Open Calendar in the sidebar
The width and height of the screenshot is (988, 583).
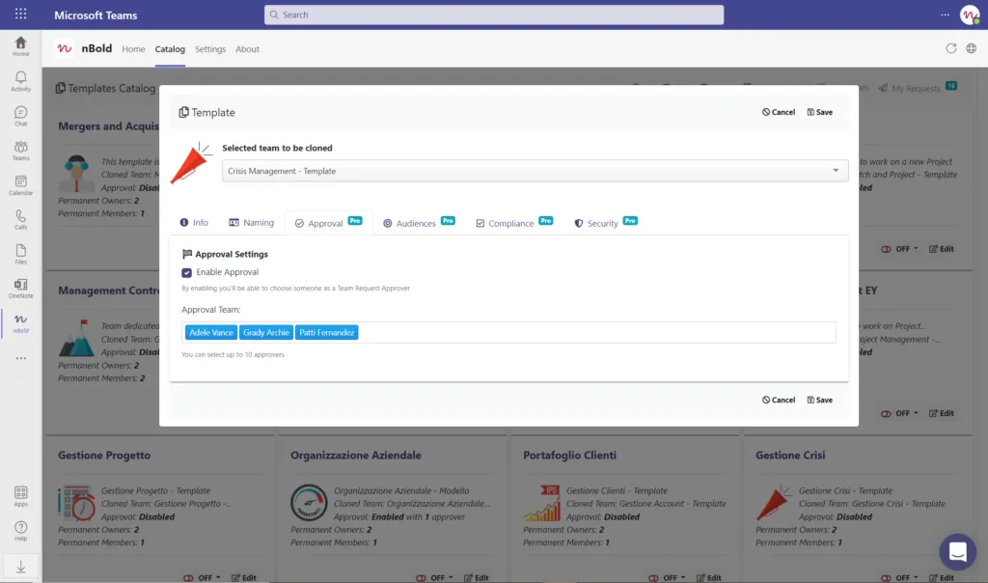[x=21, y=184]
